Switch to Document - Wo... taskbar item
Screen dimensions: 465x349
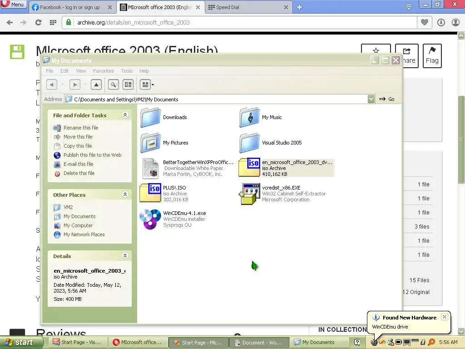point(258,342)
